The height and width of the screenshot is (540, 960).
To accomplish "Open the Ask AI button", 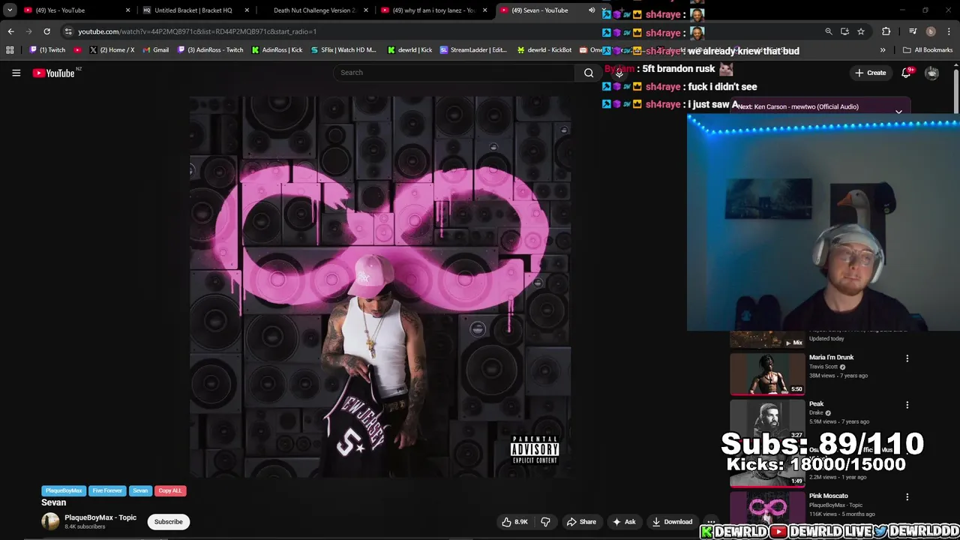I will [624, 522].
